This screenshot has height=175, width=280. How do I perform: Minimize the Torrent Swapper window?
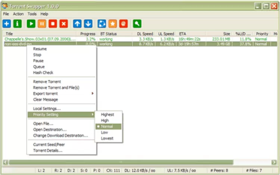pos(258,6)
